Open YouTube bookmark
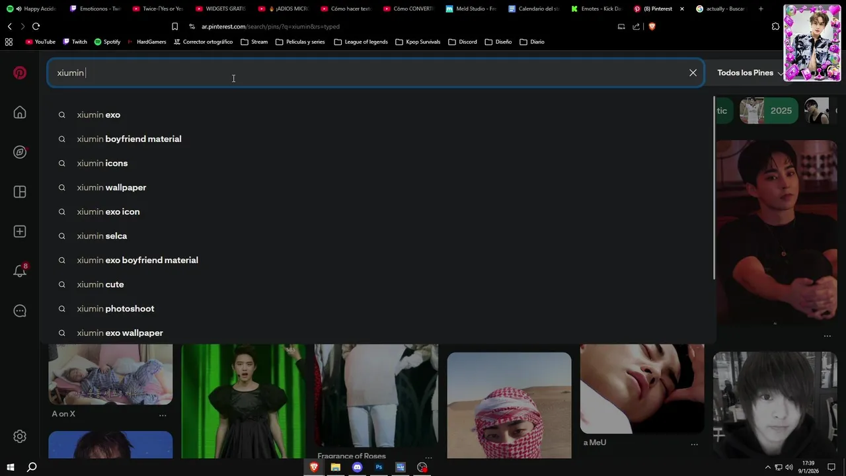This screenshot has width=846, height=476. [40, 42]
